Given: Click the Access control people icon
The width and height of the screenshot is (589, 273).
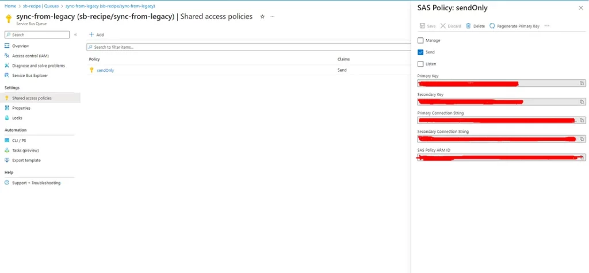Looking at the screenshot, I should click(x=7, y=56).
